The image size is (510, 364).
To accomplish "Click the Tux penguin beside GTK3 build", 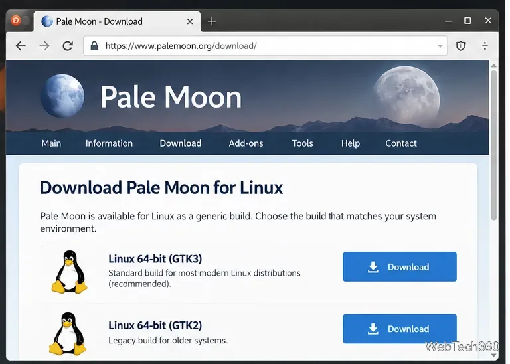I will (69, 272).
